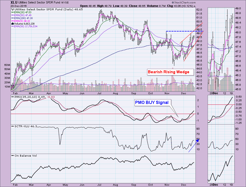Select the EMA(20) 47.53 legend entry
Image resolution: width=246 pixels, height=187 pixels.
21,12
